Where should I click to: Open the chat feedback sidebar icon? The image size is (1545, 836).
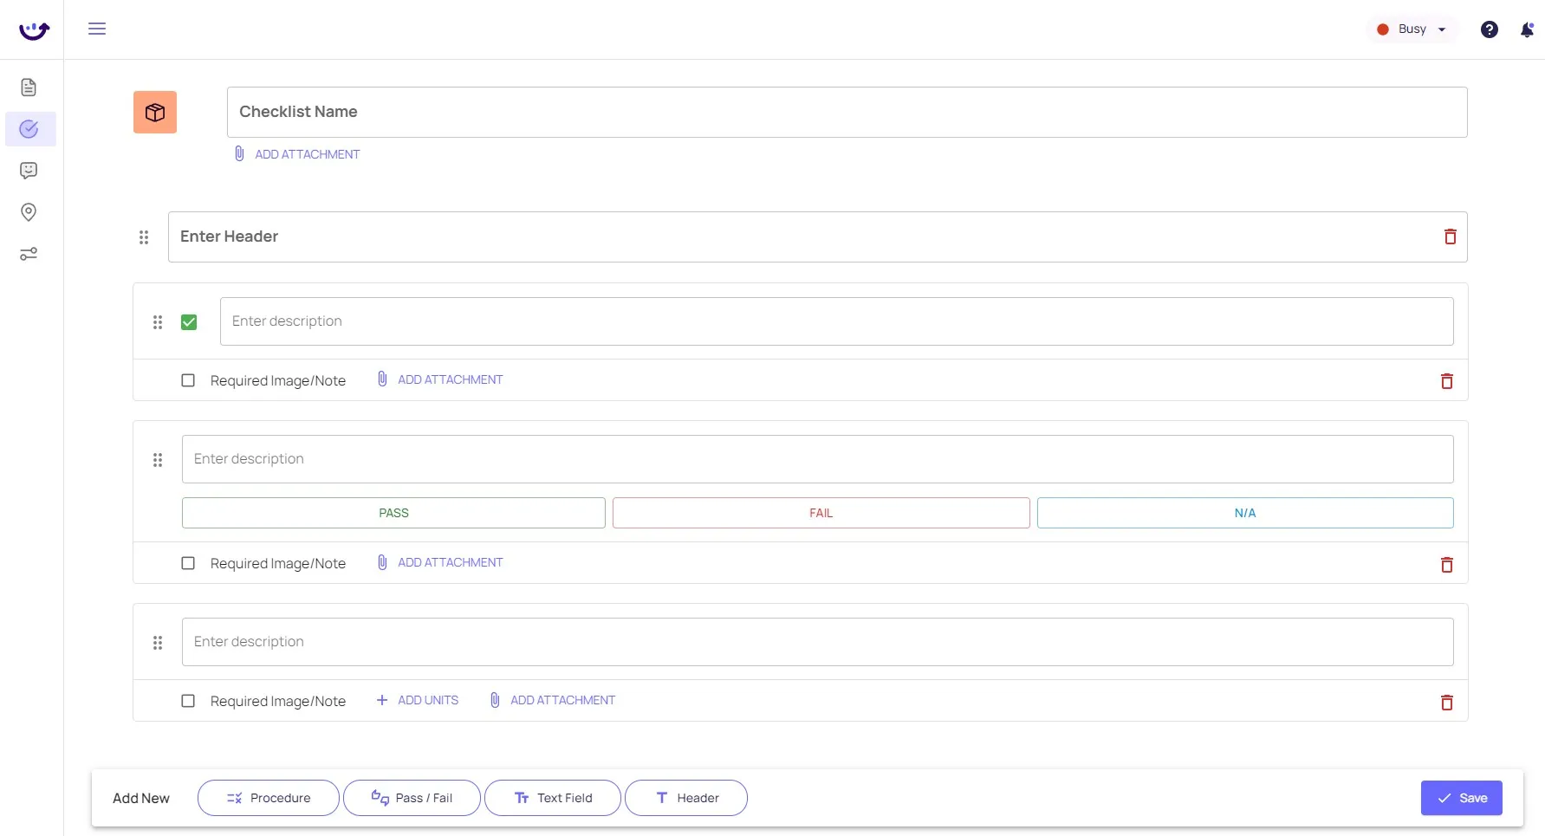pyautogui.click(x=29, y=171)
